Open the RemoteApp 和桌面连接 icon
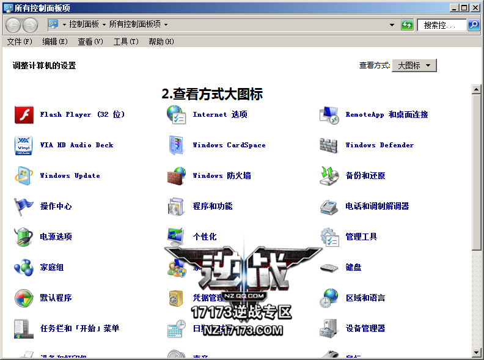This screenshot has width=484, height=360. 329,115
